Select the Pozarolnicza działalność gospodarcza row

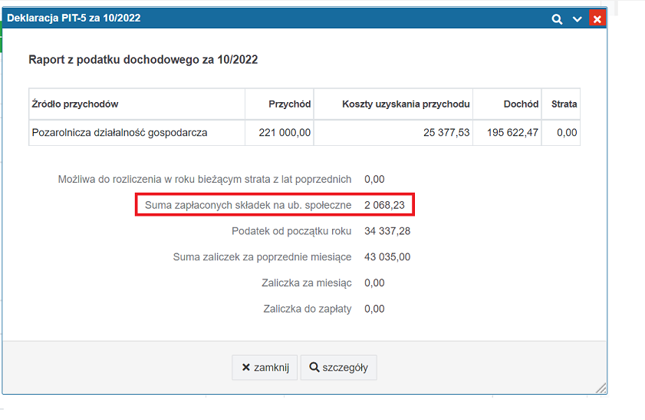[x=304, y=133]
